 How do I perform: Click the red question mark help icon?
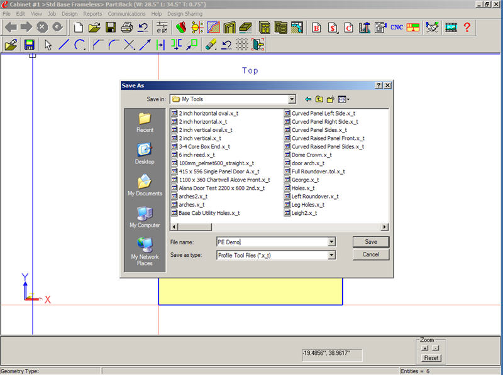(x=467, y=27)
